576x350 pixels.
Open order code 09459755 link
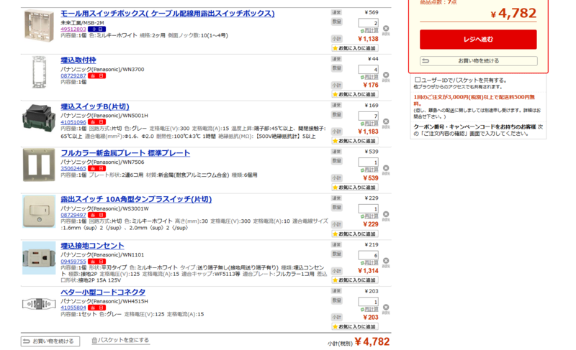pos(73,262)
